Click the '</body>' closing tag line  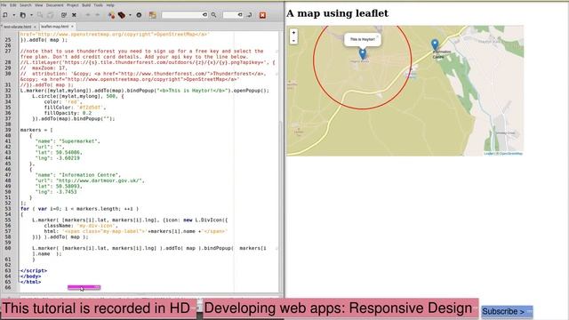coord(30,276)
